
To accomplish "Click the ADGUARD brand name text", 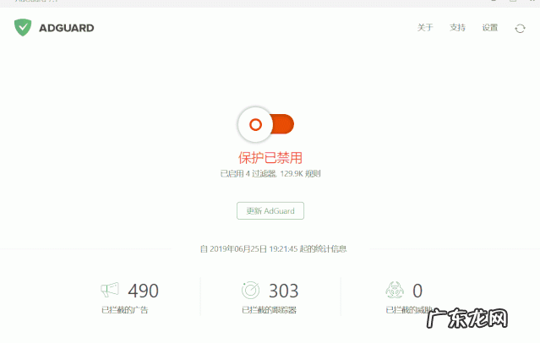I will (x=67, y=28).
